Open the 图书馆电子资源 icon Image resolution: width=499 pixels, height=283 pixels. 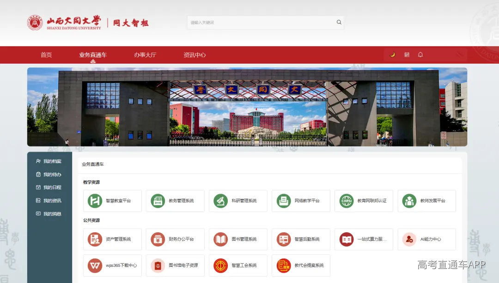158,265
